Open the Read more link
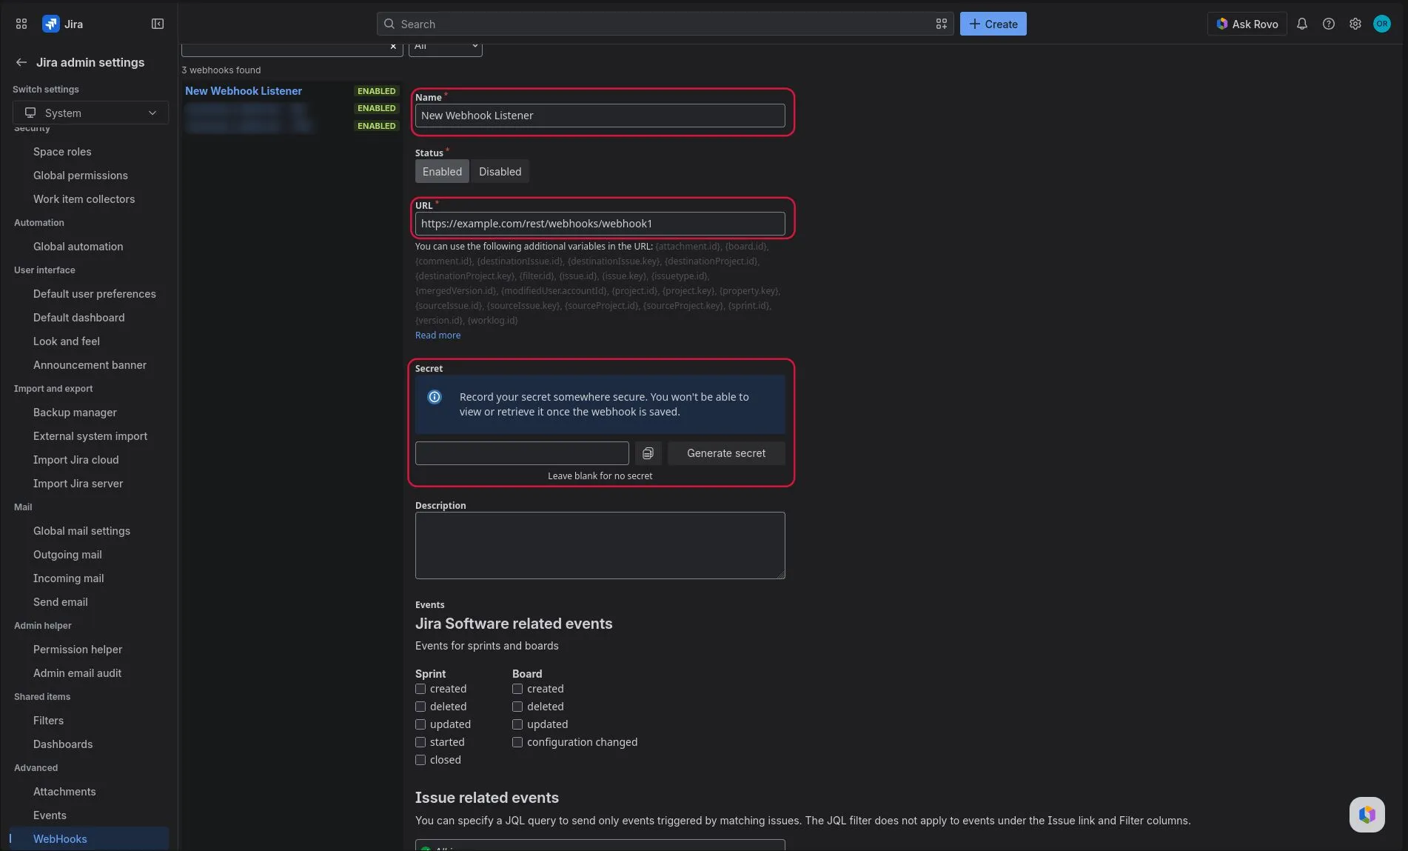Viewport: 1408px width, 851px height. click(x=438, y=335)
